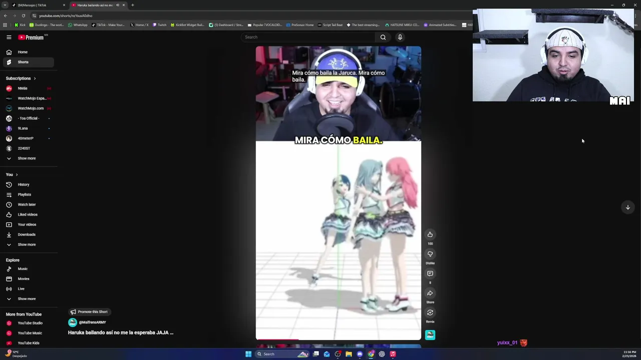Reload the page
Image resolution: width=641 pixels, height=360 pixels.
(x=23, y=15)
